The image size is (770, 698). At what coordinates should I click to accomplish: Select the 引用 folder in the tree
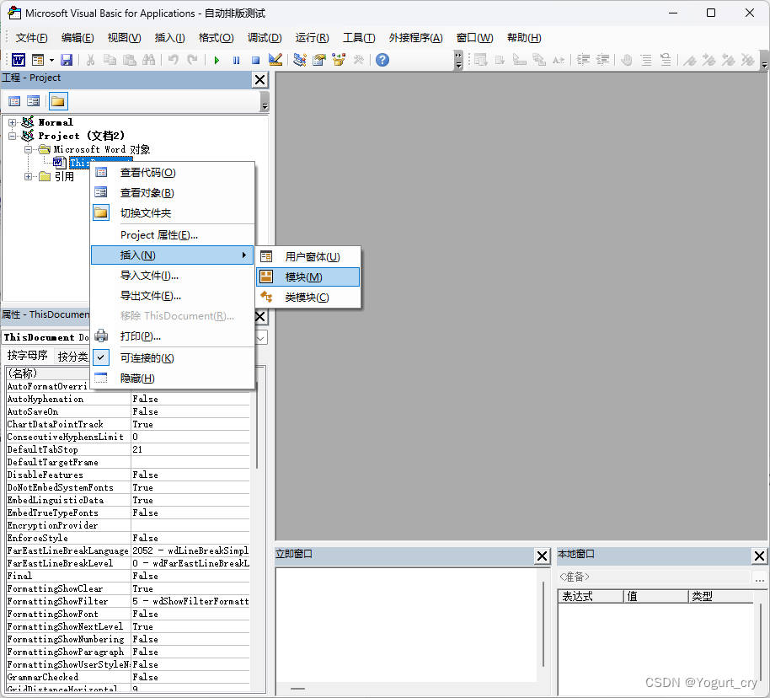tap(64, 176)
